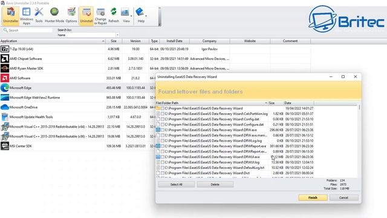Screen dimensions: 387x218
Task: Check the Configure.dat file checkbox
Action: click(163, 125)
